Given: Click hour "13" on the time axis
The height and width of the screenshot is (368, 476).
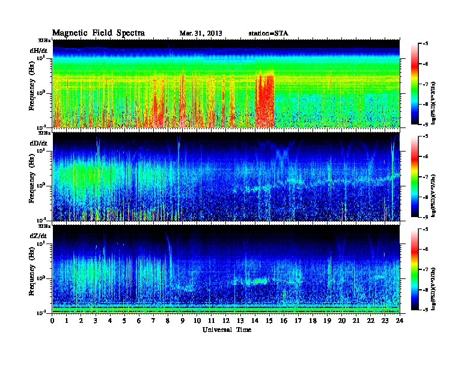Looking at the screenshot, I should click(240, 320).
